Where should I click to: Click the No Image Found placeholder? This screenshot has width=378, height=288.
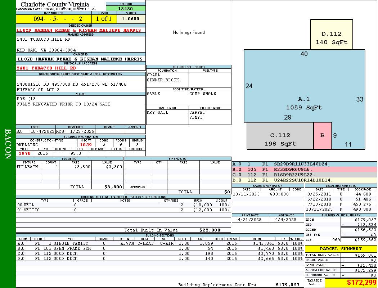click(189, 32)
